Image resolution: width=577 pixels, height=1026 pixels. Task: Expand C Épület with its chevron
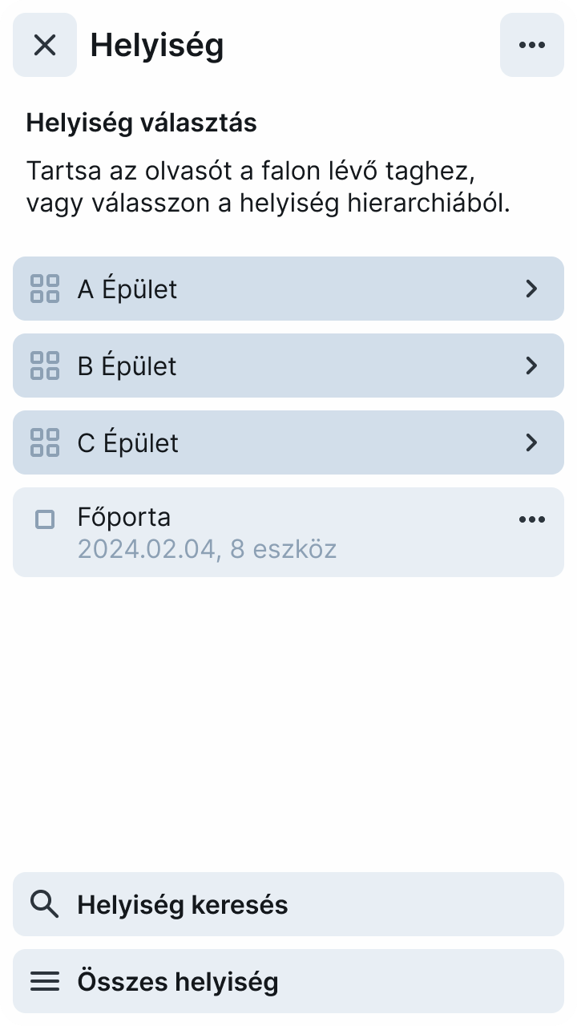tap(531, 442)
